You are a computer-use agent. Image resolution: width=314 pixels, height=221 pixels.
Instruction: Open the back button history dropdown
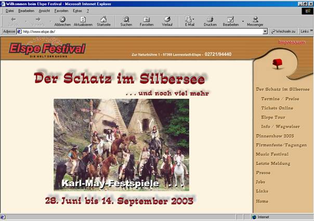tap(25, 21)
